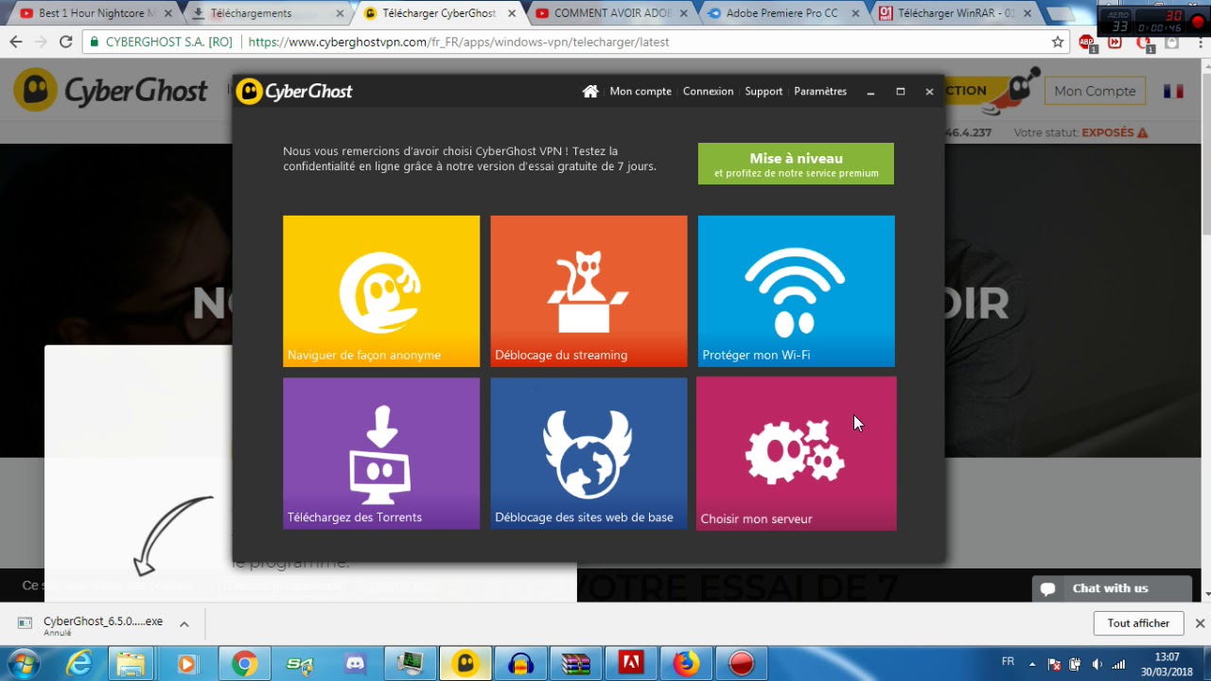Open the Déblocage du streaming tile

(588, 291)
